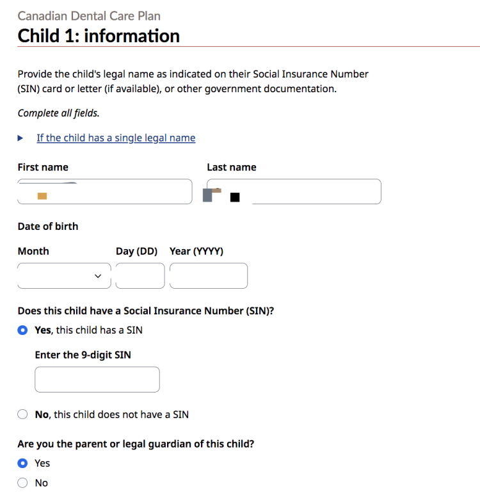Focus the 9-digit SIN entry field
The height and width of the screenshot is (502, 480).
(x=97, y=379)
